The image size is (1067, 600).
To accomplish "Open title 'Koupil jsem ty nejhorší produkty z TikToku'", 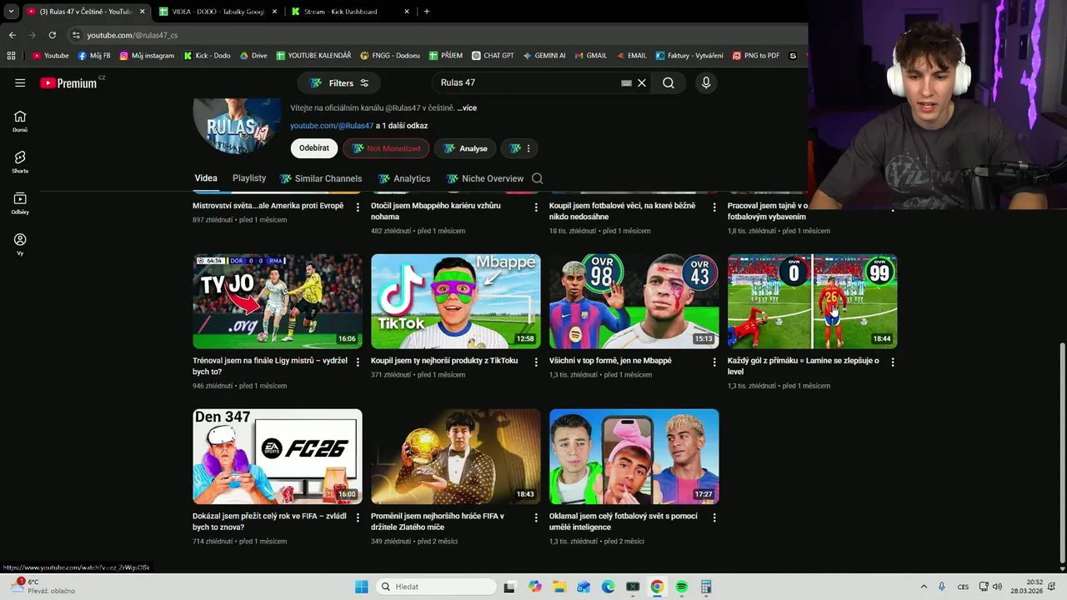I will (x=444, y=361).
